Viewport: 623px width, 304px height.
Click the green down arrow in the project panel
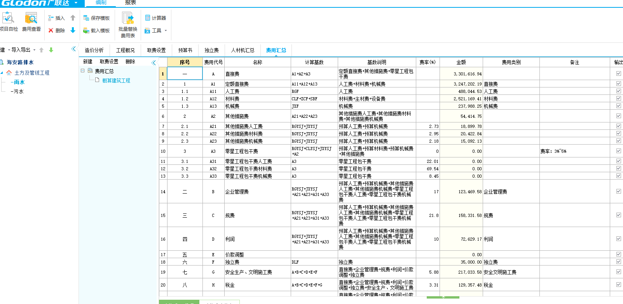51,50
